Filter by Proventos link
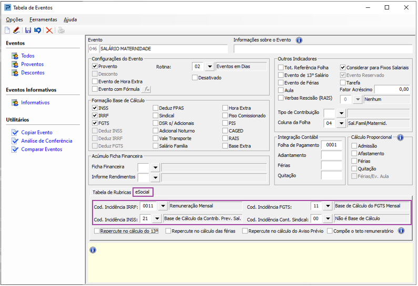The height and width of the screenshot is (286, 418). tap(32, 65)
